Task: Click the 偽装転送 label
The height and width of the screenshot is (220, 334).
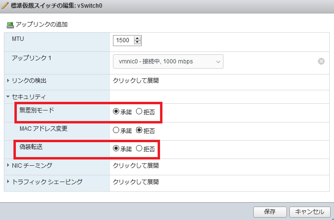Action: 31,147
